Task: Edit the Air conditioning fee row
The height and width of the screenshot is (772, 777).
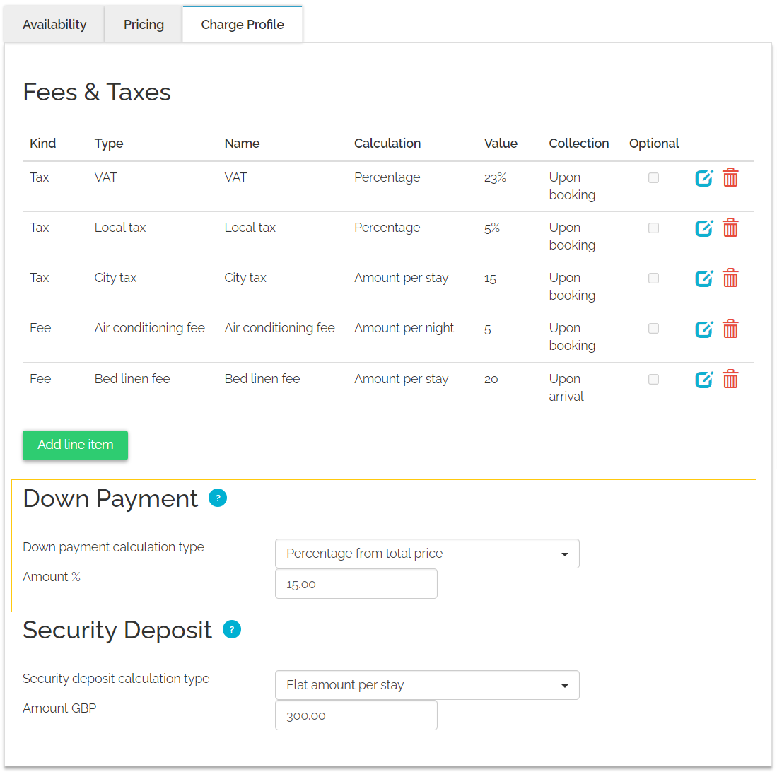Action: pyautogui.click(x=703, y=329)
